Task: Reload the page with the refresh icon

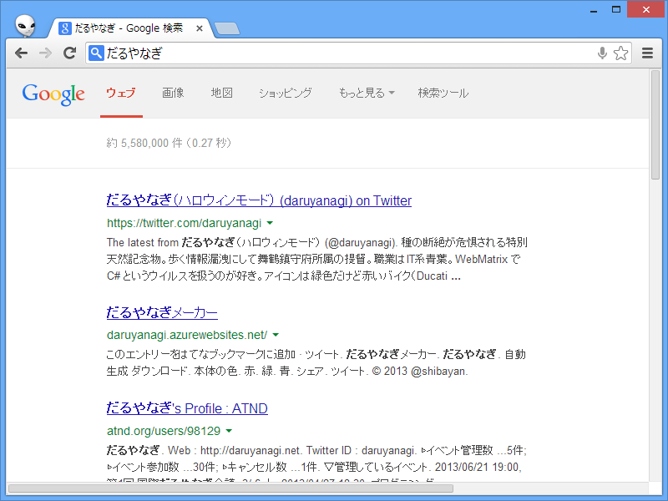Action: (x=69, y=53)
